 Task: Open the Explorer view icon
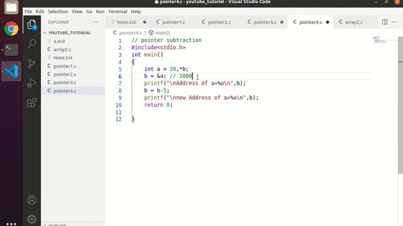[32, 24]
